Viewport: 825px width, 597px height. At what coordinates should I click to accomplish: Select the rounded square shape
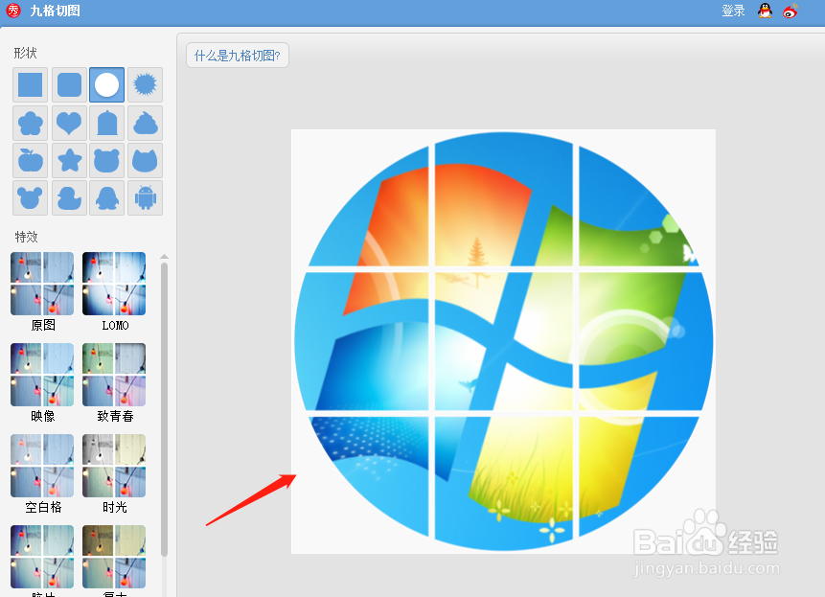coord(69,84)
